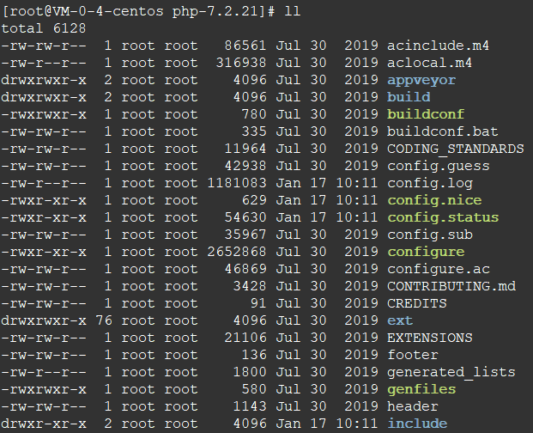Click the size value 35967
Screen dimensions: 533x433
[245, 235]
